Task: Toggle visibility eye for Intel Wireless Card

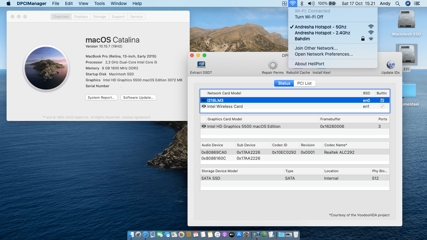Action: coord(203,106)
